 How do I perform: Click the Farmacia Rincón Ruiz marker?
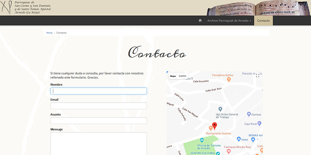229,151
